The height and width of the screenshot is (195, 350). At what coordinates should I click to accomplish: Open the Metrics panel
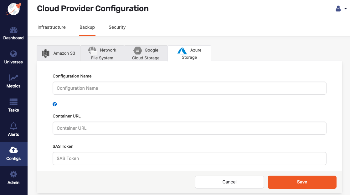click(x=13, y=82)
